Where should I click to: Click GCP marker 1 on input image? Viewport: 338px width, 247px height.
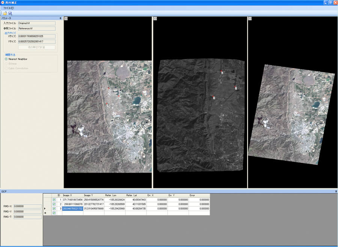[x=119, y=97]
